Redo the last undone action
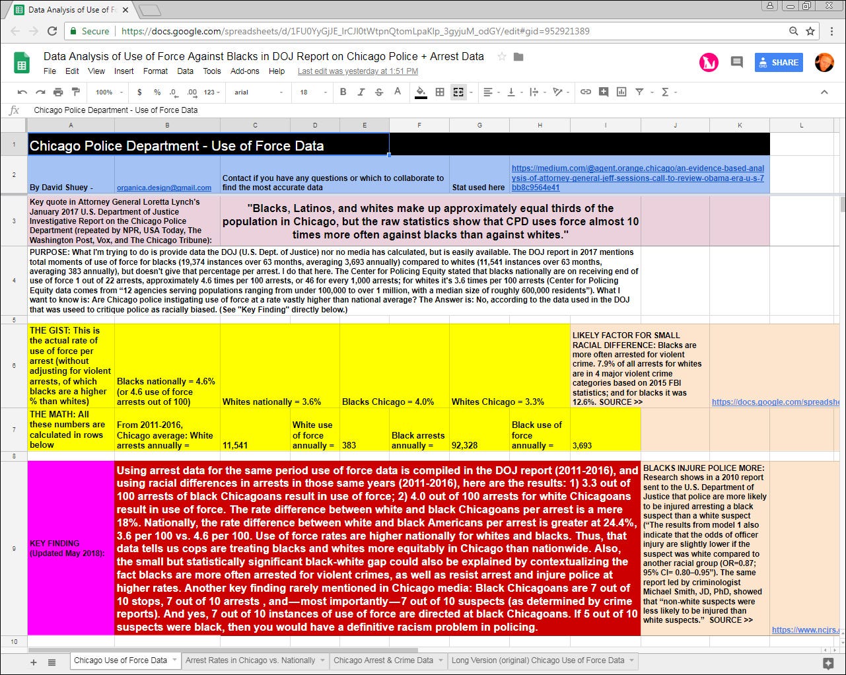The height and width of the screenshot is (675, 846). point(40,92)
